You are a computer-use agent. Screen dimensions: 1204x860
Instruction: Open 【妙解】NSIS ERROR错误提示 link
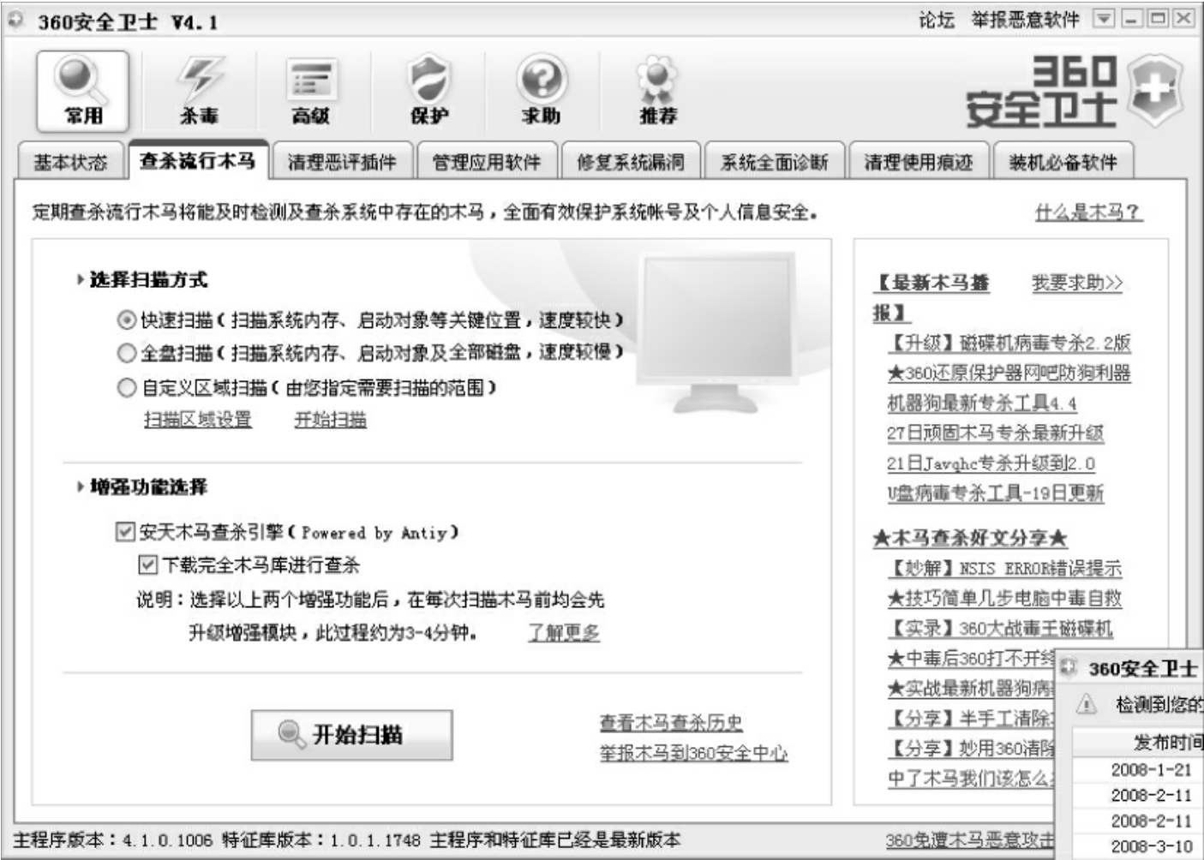click(x=1004, y=568)
